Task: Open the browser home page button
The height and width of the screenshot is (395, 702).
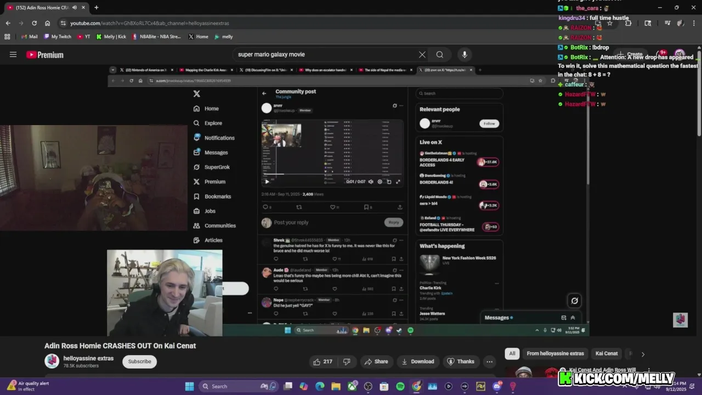Action: tap(47, 23)
